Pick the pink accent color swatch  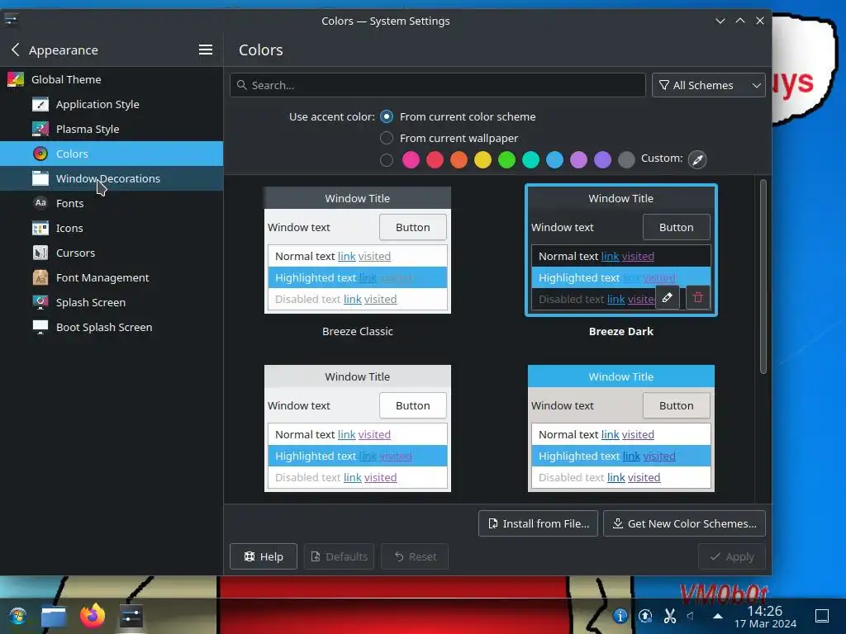pyautogui.click(x=411, y=160)
